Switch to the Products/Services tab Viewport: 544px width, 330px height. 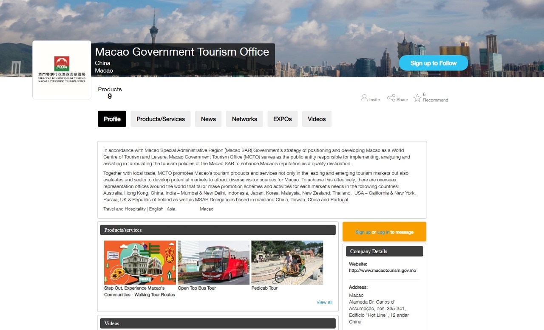[x=161, y=119]
